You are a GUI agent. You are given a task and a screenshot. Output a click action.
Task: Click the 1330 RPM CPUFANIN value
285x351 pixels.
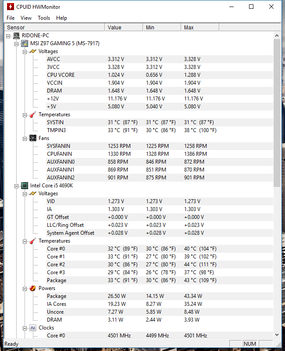pos(119,154)
